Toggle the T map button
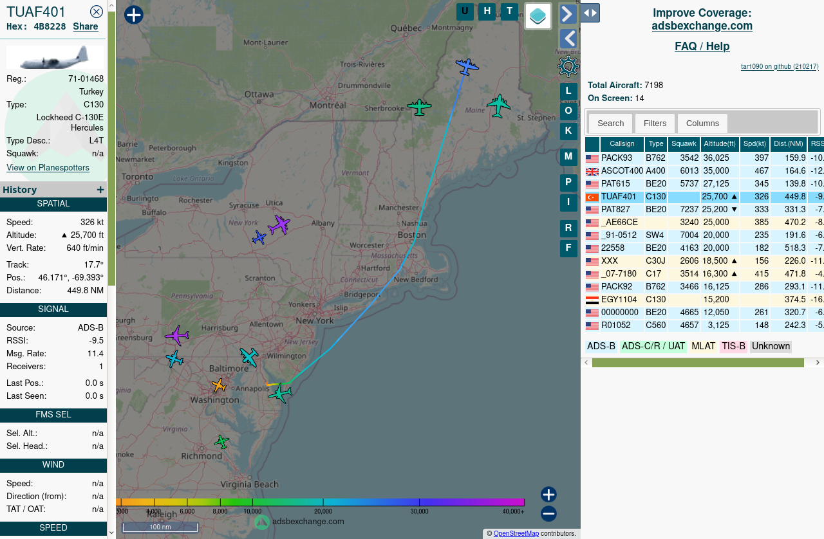The height and width of the screenshot is (539, 824). pyautogui.click(x=509, y=12)
